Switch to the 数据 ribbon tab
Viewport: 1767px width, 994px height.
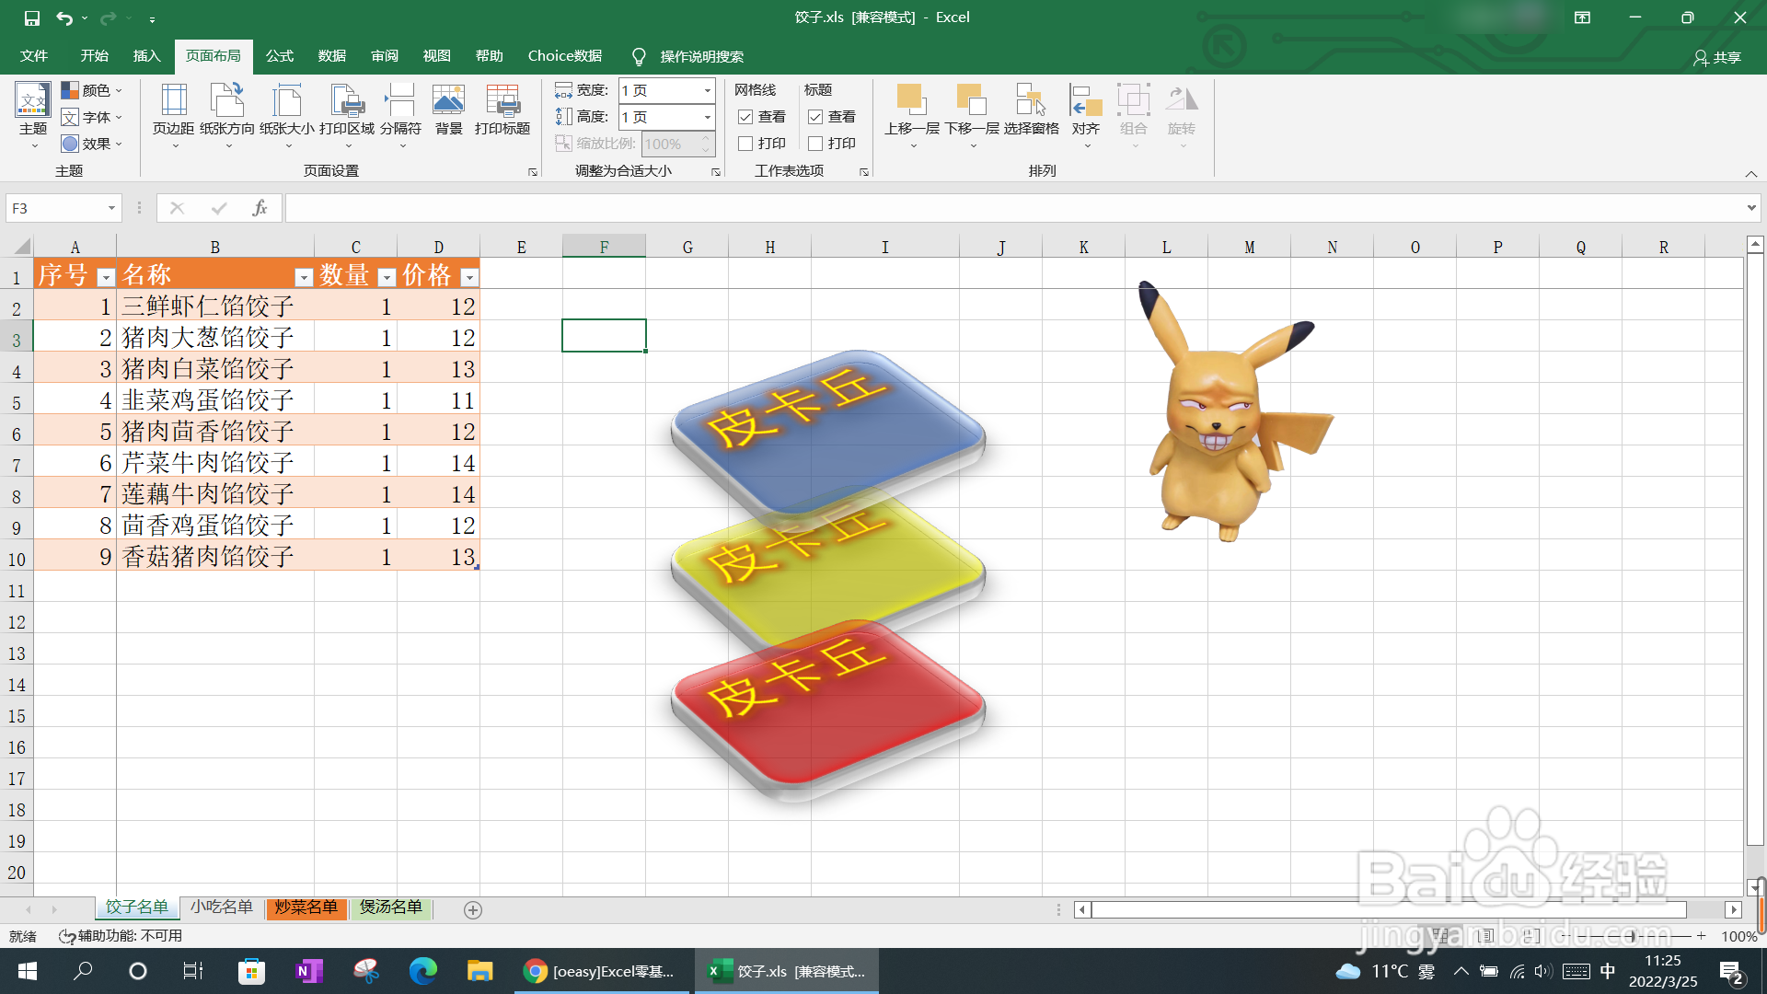tap(332, 56)
